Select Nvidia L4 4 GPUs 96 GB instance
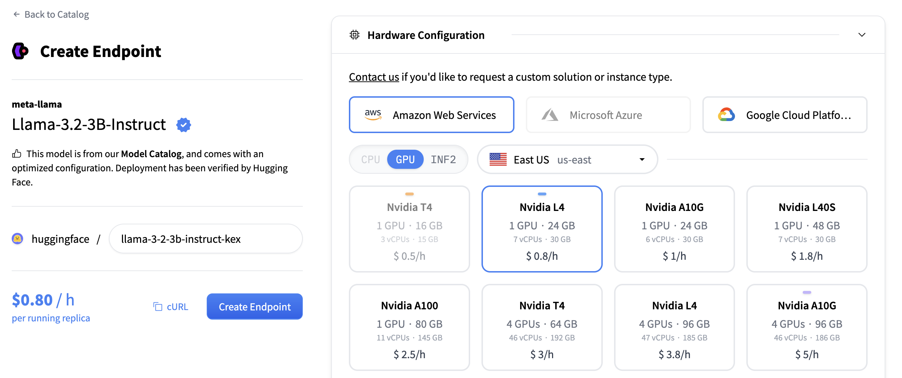This screenshot has width=902, height=378. pyautogui.click(x=674, y=327)
